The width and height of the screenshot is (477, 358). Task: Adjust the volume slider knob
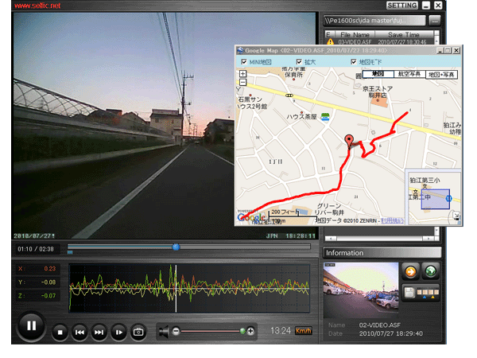click(242, 331)
